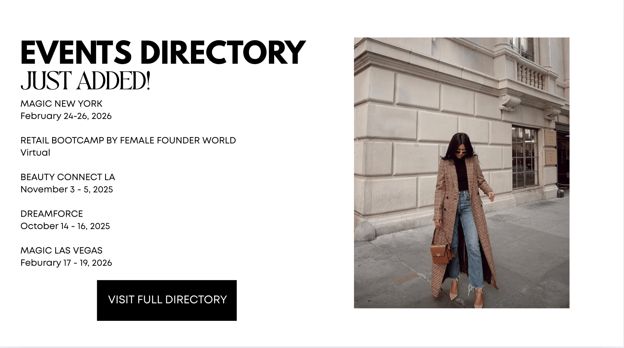The image size is (624, 348).
Task: Open the DREAMFORCE event listing
Action: point(51,214)
